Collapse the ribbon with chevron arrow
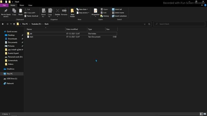This screenshot has height=116, width=207. [202, 5]
